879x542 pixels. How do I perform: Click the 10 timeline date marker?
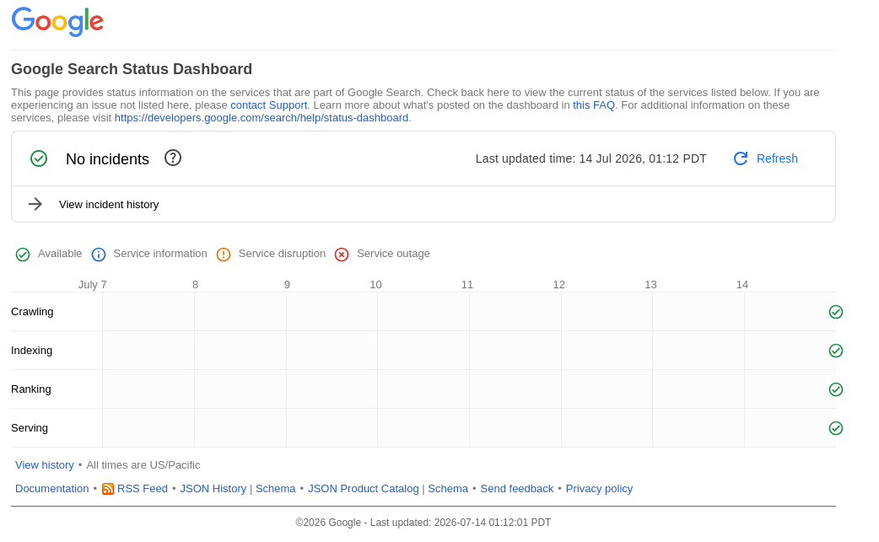click(x=375, y=284)
